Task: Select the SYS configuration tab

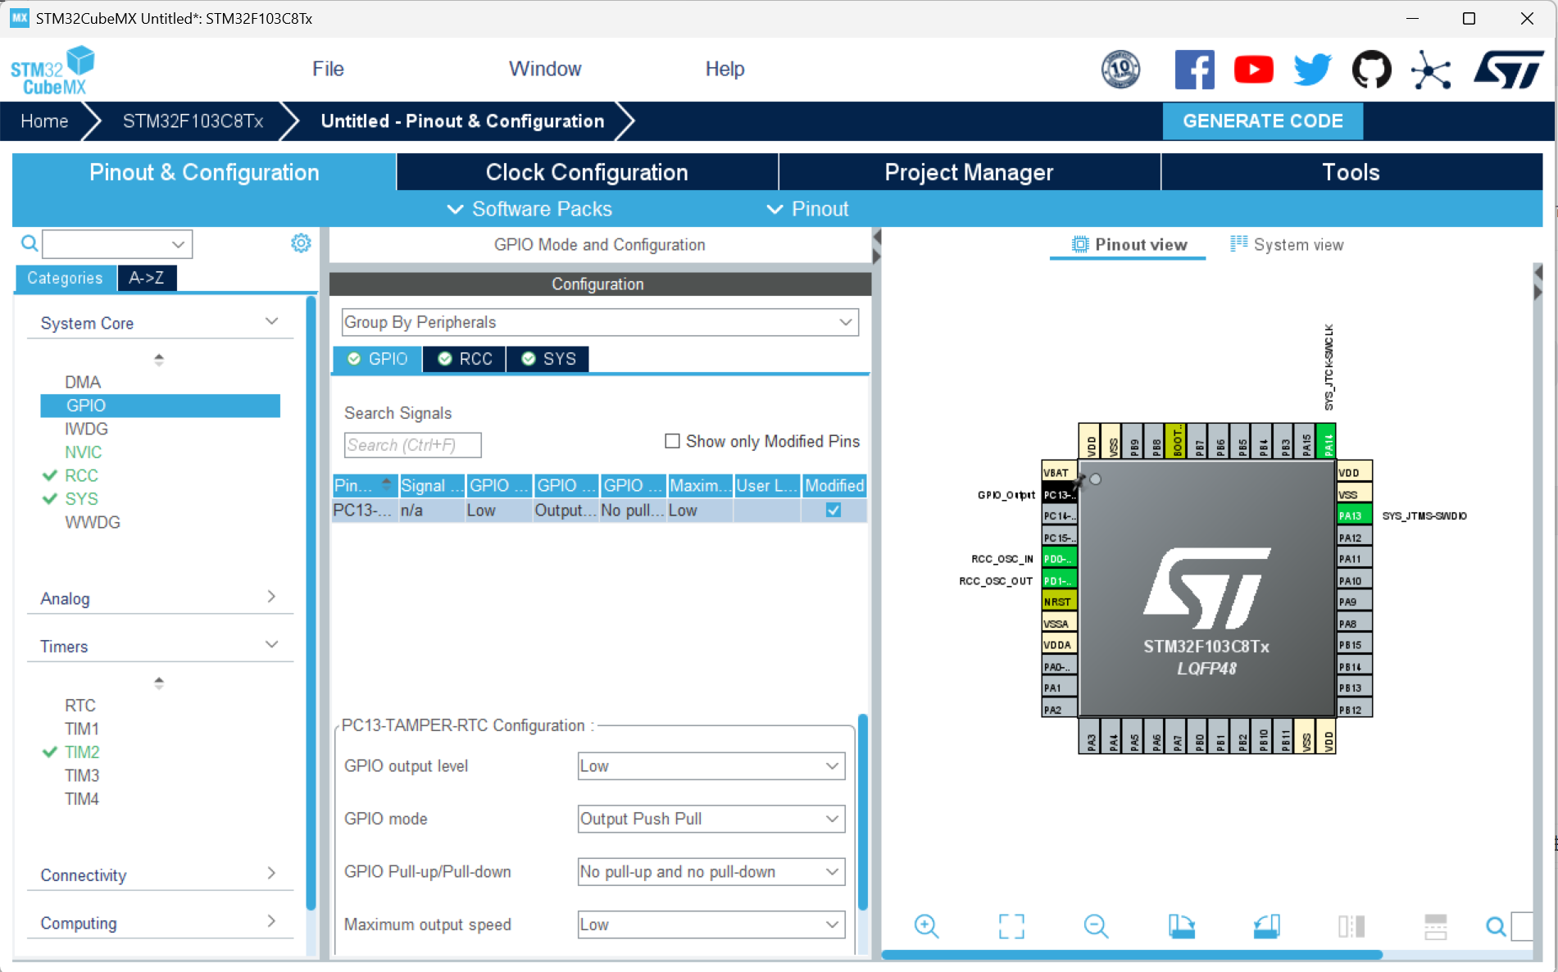Action: click(548, 359)
